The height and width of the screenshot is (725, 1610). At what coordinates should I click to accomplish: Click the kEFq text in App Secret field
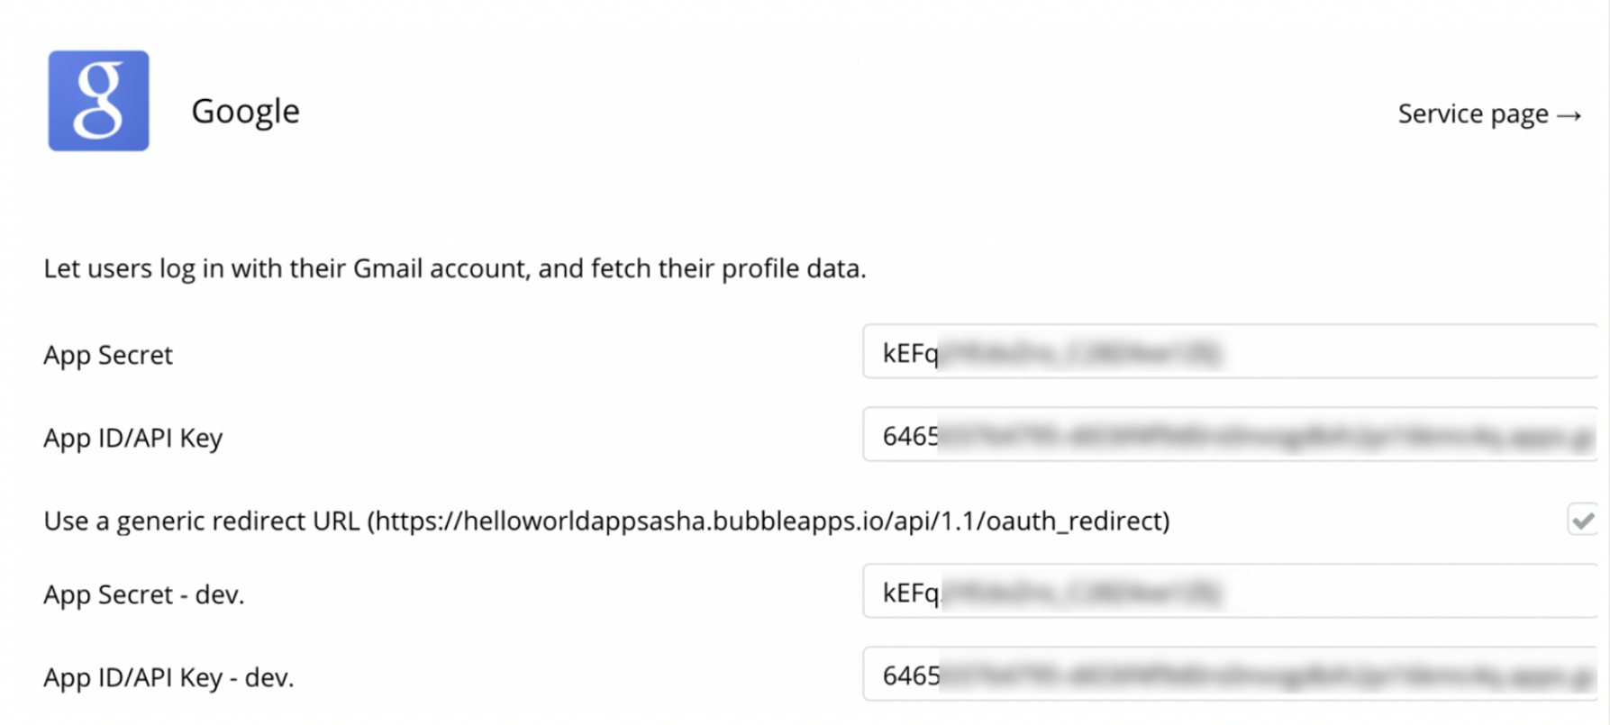click(x=910, y=353)
